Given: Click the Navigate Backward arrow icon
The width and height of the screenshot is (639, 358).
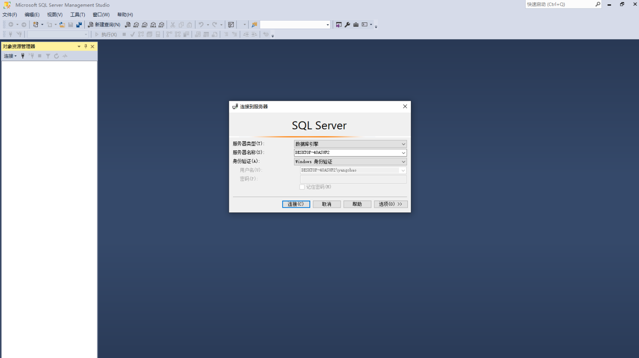Looking at the screenshot, I should [x=11, y=25].
